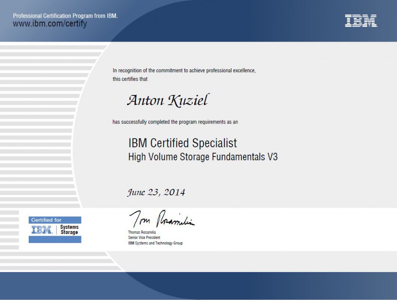Click the Certified for IBM Systems Storage badge
The height and width of the screenshot is (300, 397).
(55, 229)
